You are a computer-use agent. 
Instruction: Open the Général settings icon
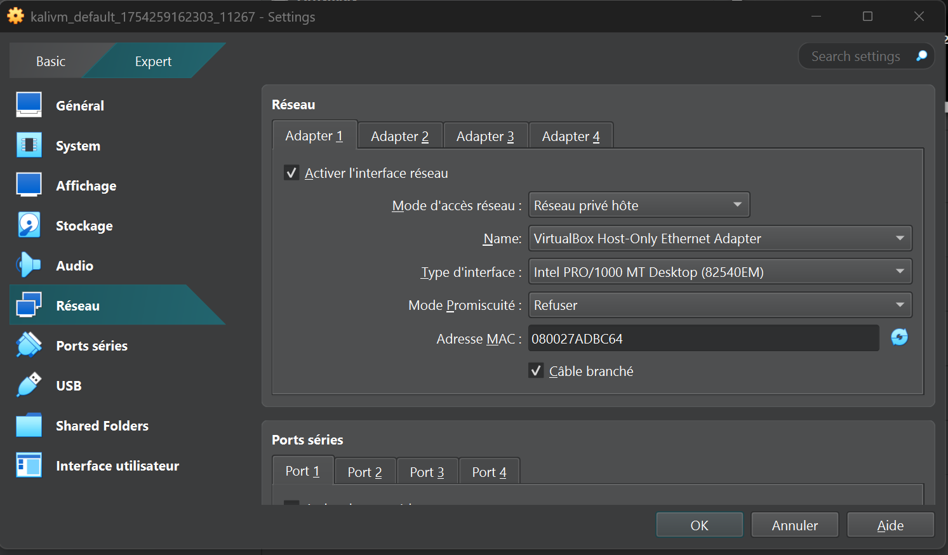[x=29, y=105]
